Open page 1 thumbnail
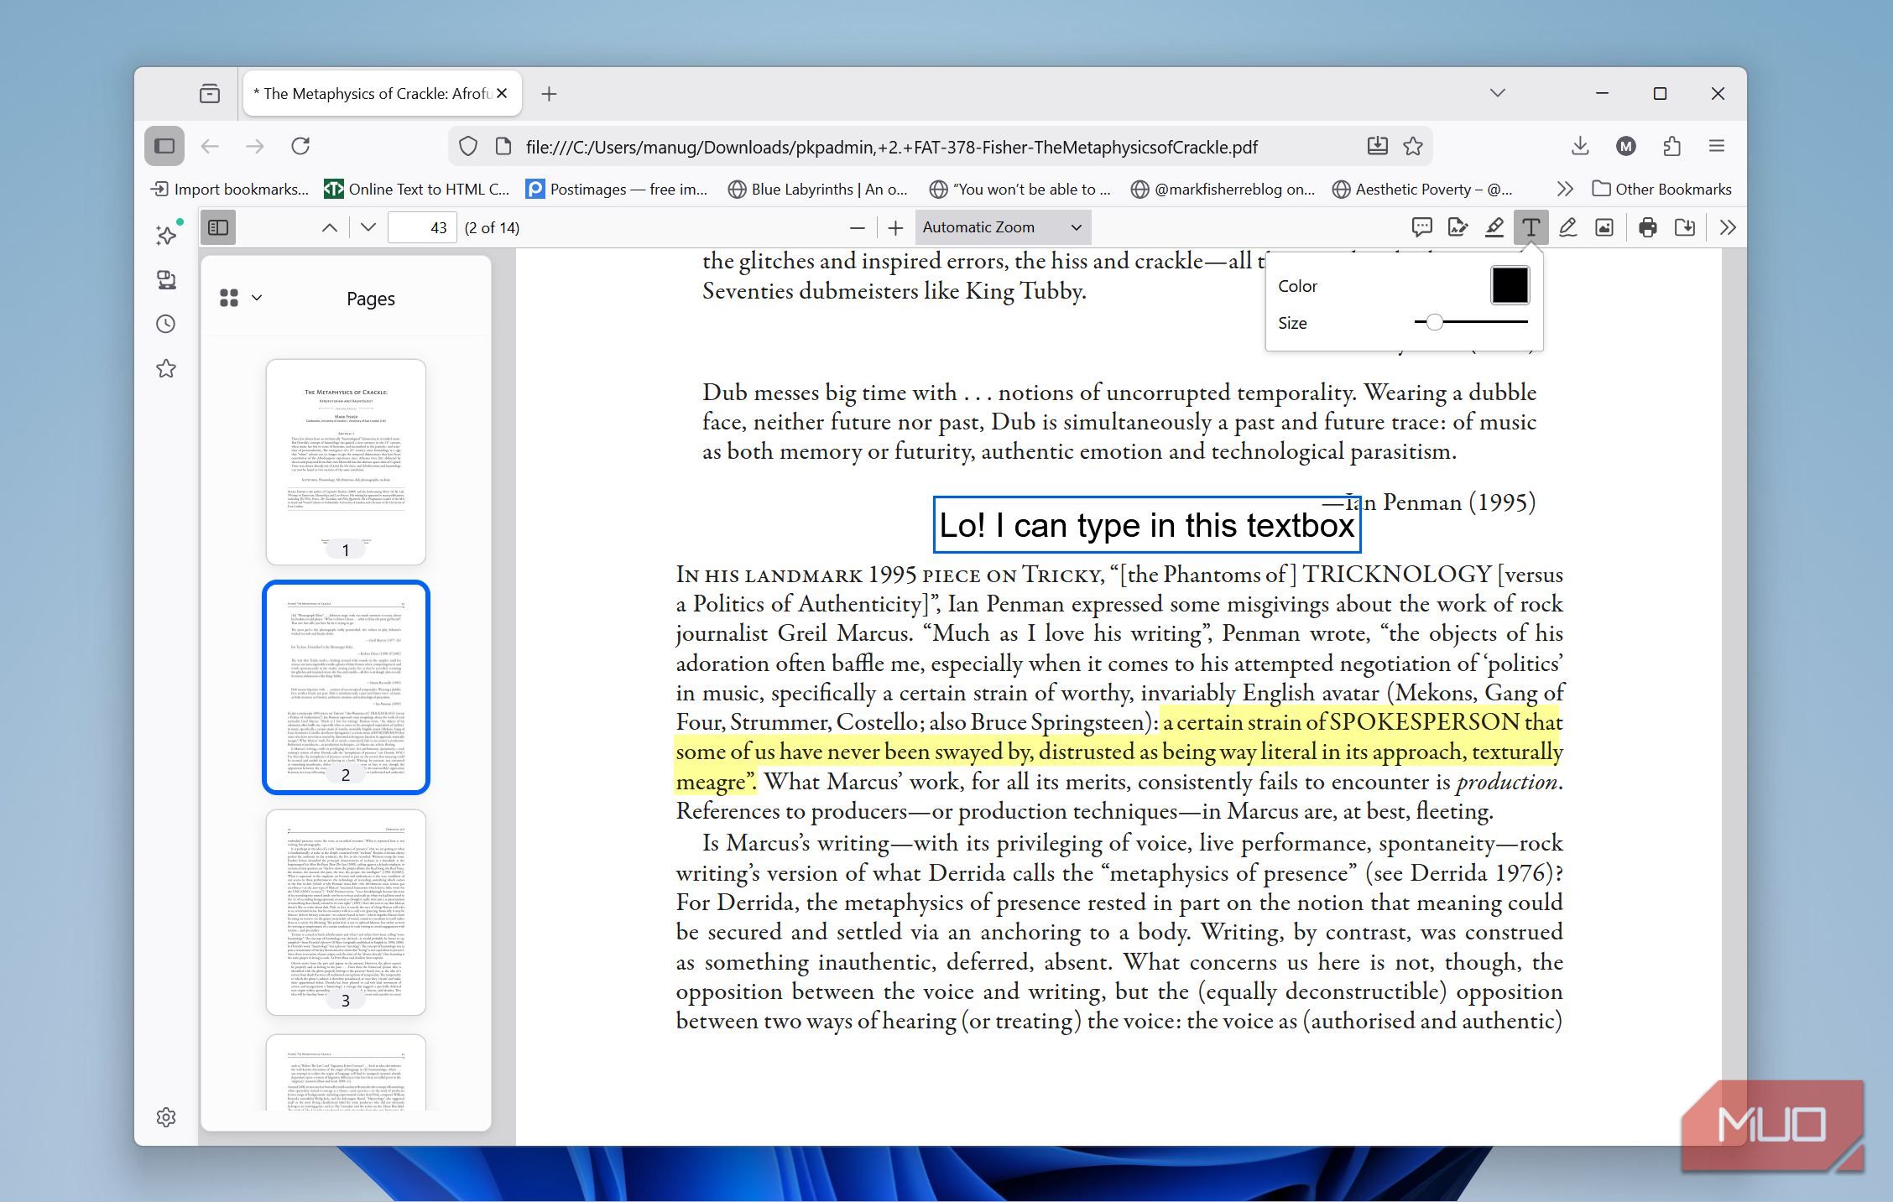The height and width of the screenshot is (1202, 1893). [x=346, y=461]
